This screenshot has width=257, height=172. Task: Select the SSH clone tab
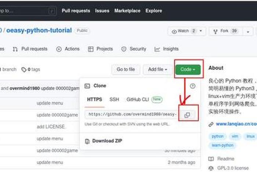114,99
